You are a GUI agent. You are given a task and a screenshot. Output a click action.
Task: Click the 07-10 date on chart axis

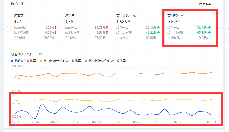click(x=211, y=122)
